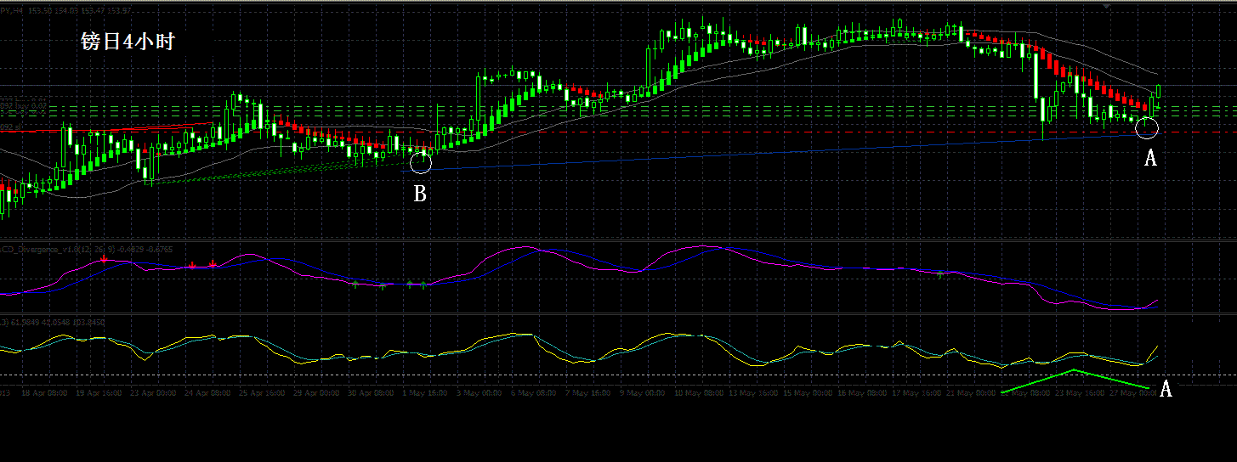This screenshot has width=1237, height=462.
Task: Click the 23 Apr 00:00 time label
Action: 153,392
